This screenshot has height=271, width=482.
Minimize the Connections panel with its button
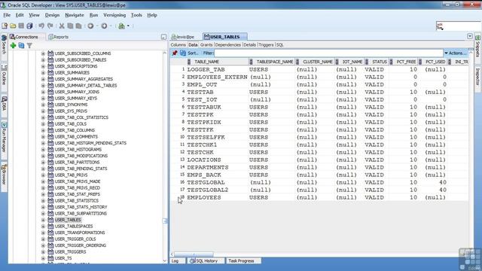tap(163, 37)
